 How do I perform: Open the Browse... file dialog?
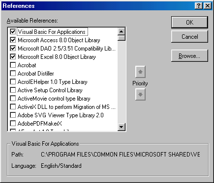coord(189,56)
